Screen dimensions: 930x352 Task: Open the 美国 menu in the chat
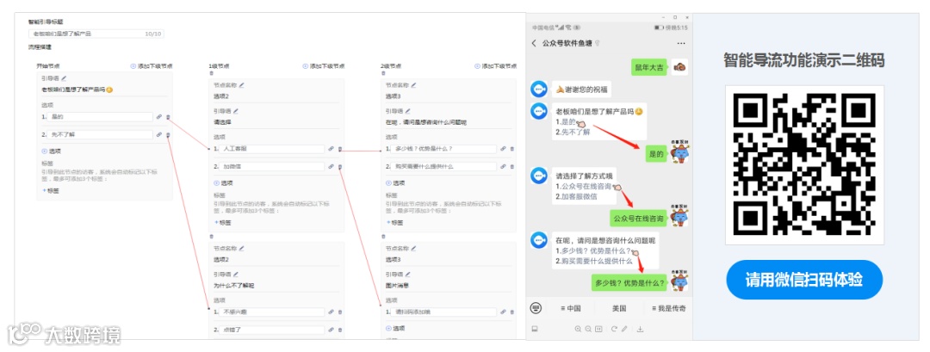tap(619, 308)
